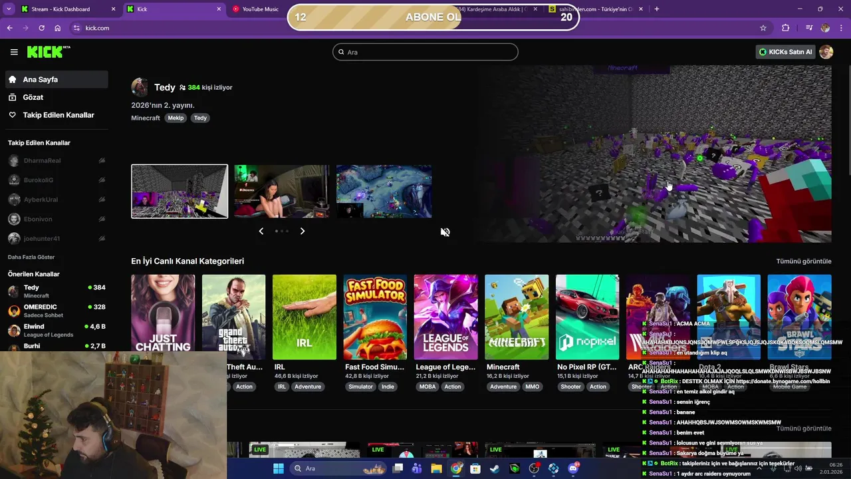This screenshot has width=851, height=479.
Task: Open the Just Chatting category card
Action: click(163, 317)
